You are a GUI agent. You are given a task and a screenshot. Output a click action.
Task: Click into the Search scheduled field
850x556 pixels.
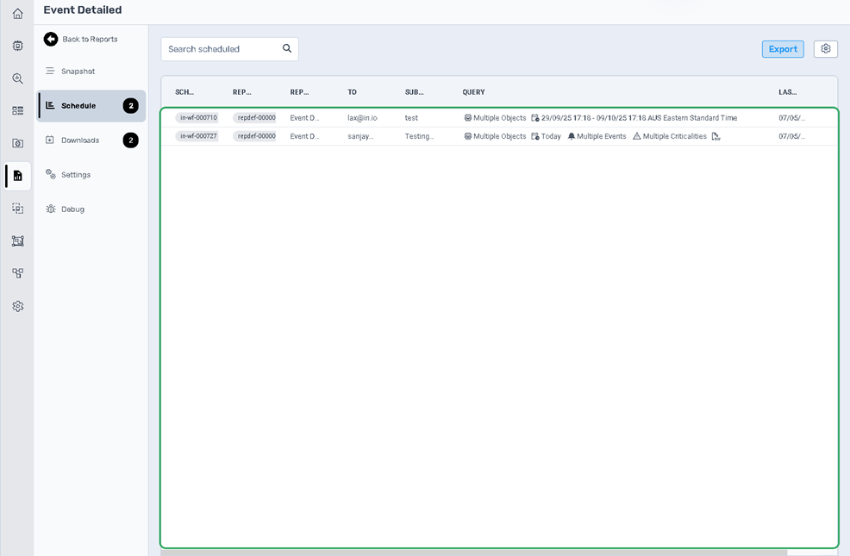tap(222, 49)
